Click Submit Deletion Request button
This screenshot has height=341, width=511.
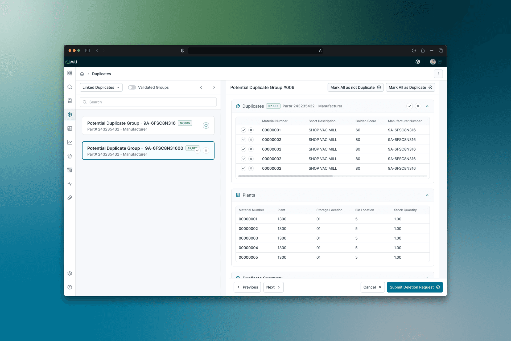click(x=414, y=287)
